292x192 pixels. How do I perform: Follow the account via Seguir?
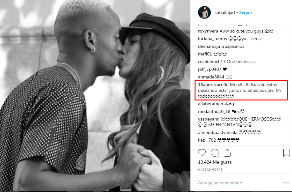tap(246, 12)
